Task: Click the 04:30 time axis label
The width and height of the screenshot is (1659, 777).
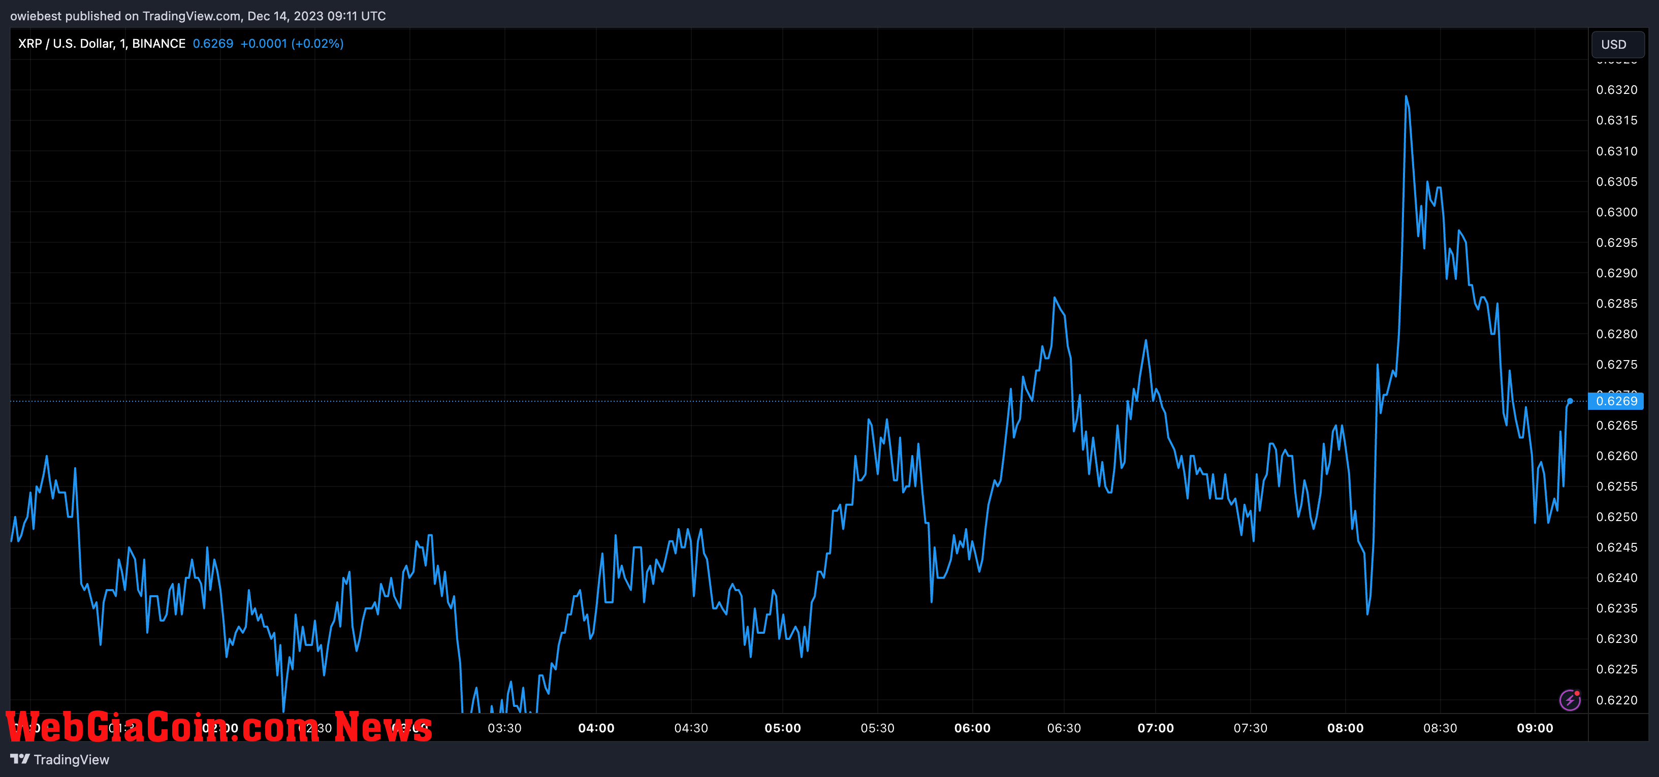Action: coord(691,728)
